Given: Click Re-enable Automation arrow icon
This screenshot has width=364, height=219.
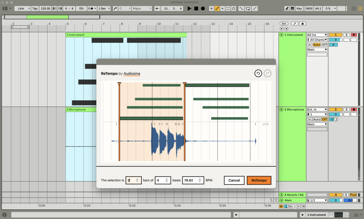Looking at the screenshot, I should (223, 9).
